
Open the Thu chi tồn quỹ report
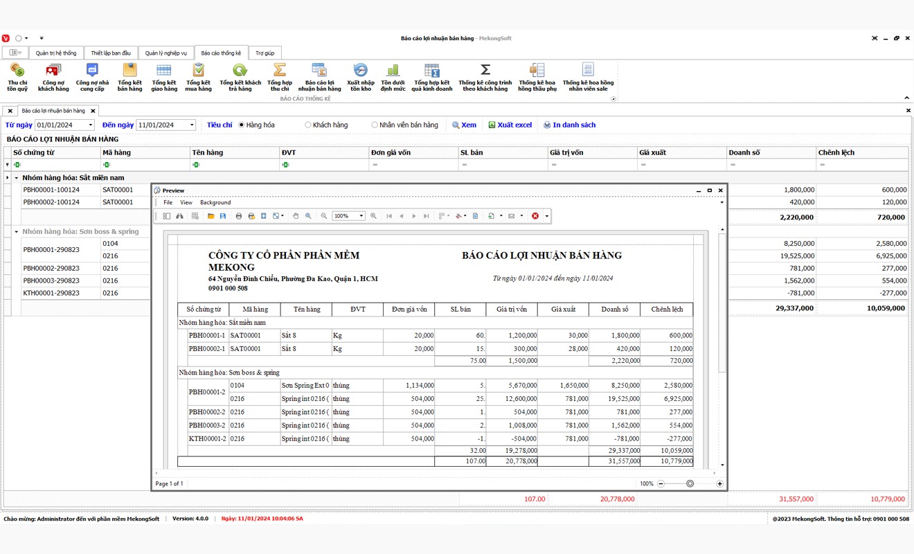click(x=17, y=78)
